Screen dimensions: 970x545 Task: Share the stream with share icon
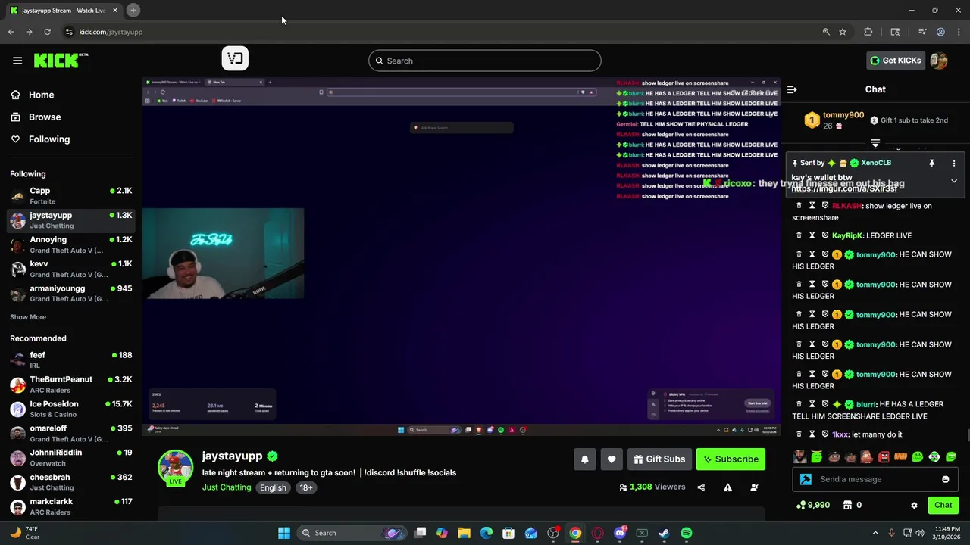click(x=701, y=487)
